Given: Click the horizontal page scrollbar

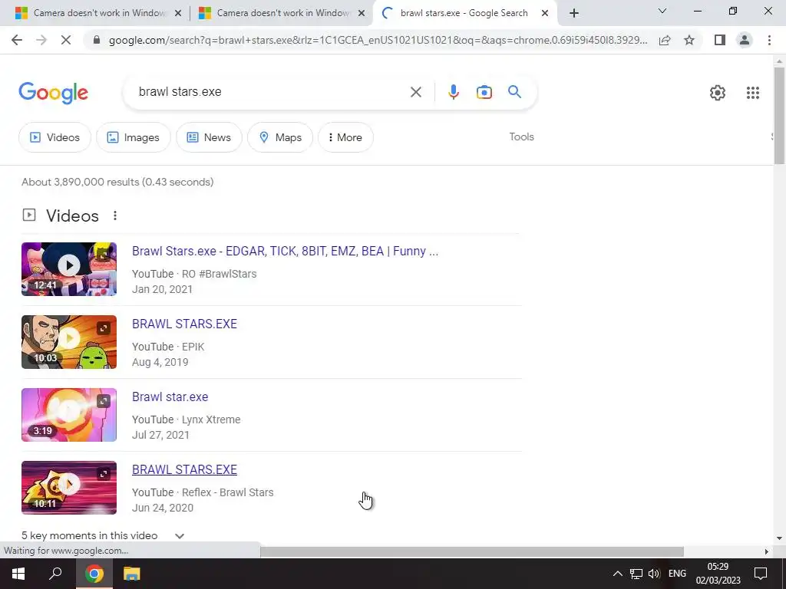Looking at the screenshot, I should 471,551.
